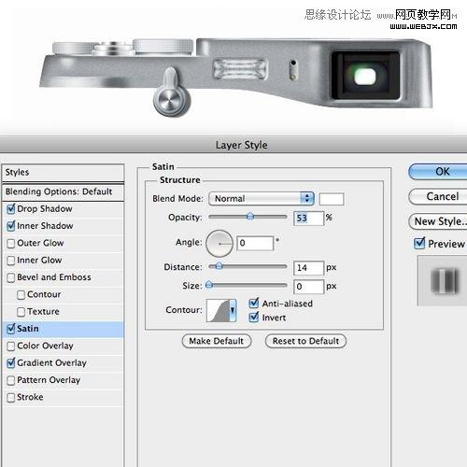The height and width of the screenshot is (467, 467).
Task: Click the Distance slider handle
Action: (219, 265)
